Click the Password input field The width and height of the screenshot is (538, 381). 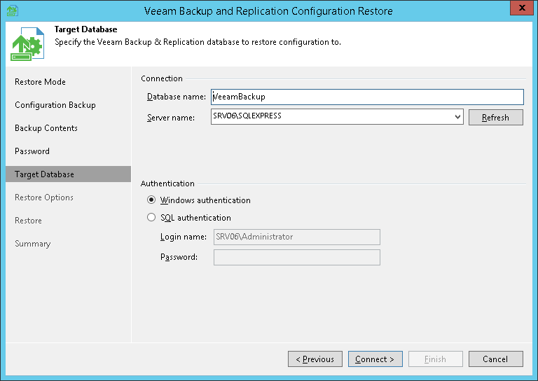point(296,257)
